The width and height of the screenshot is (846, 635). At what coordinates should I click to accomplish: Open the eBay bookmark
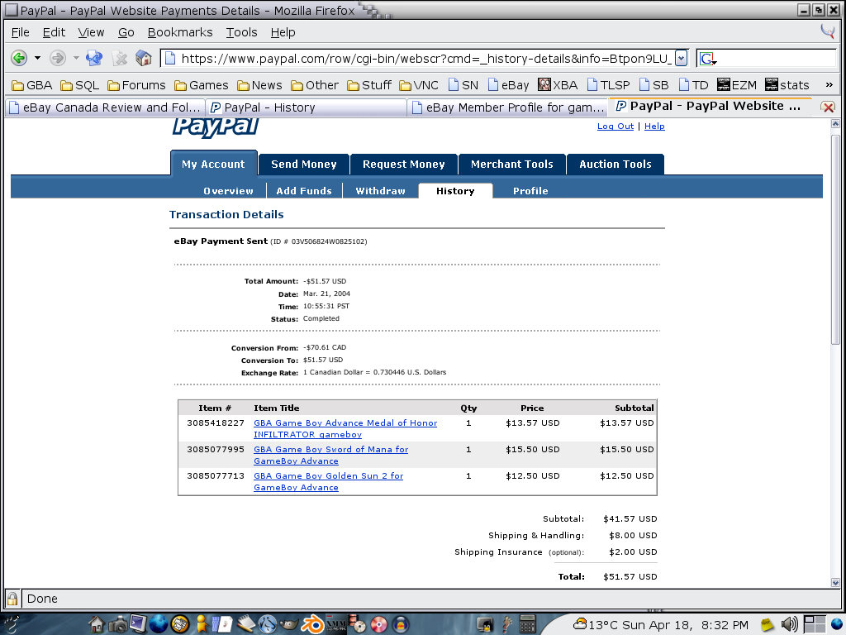coord(508,85)
